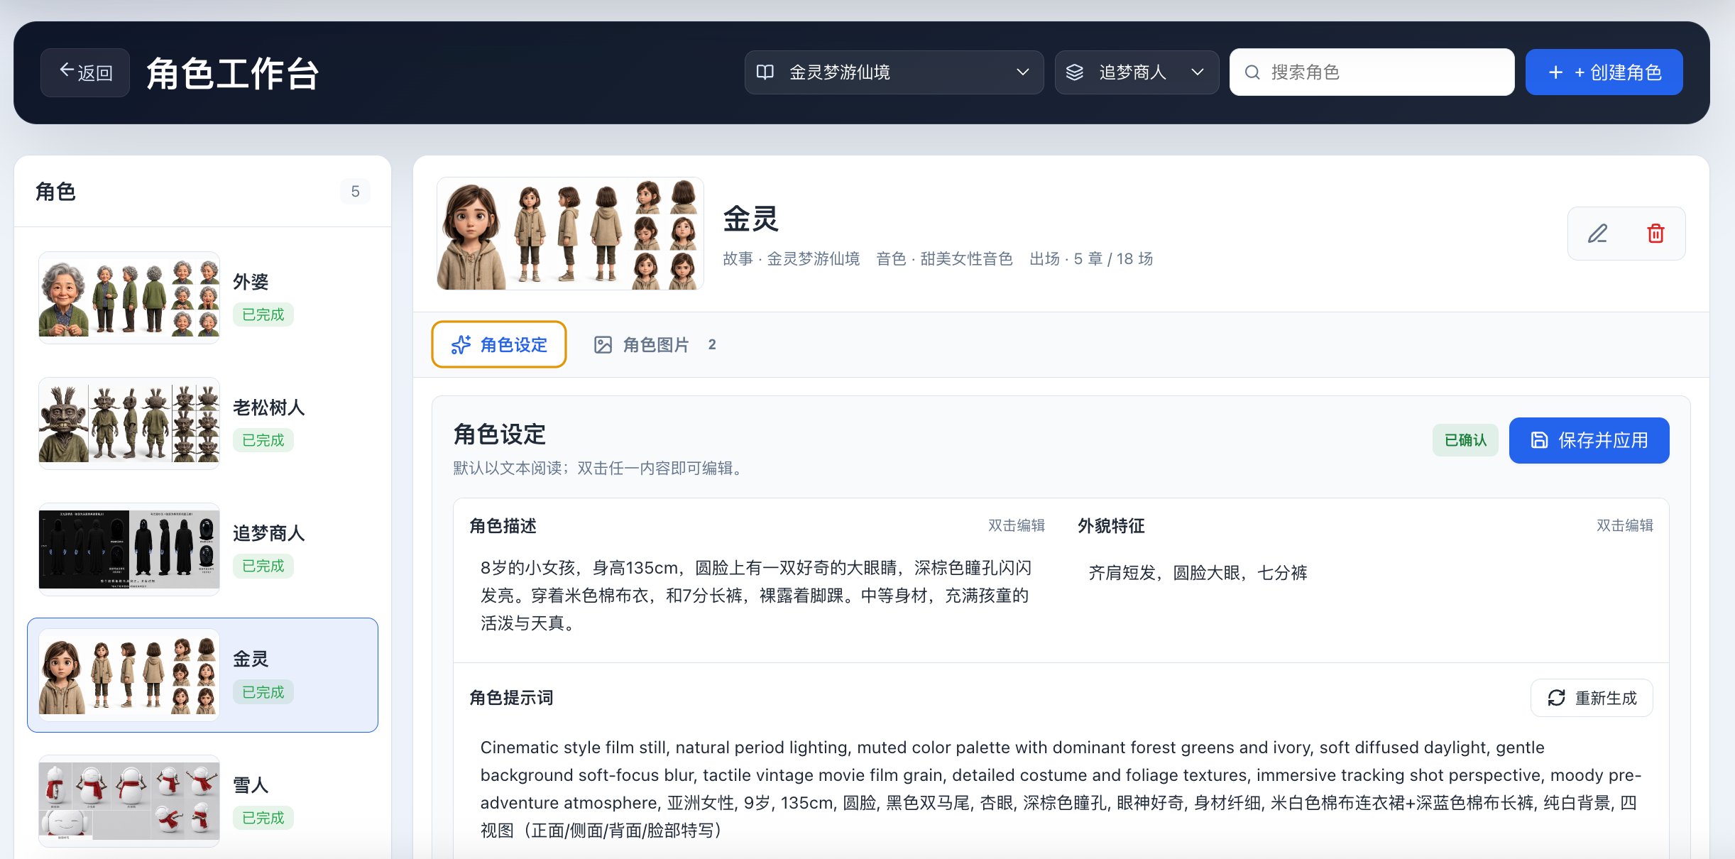Click the 已确认 status badge

click(1465, 440)
